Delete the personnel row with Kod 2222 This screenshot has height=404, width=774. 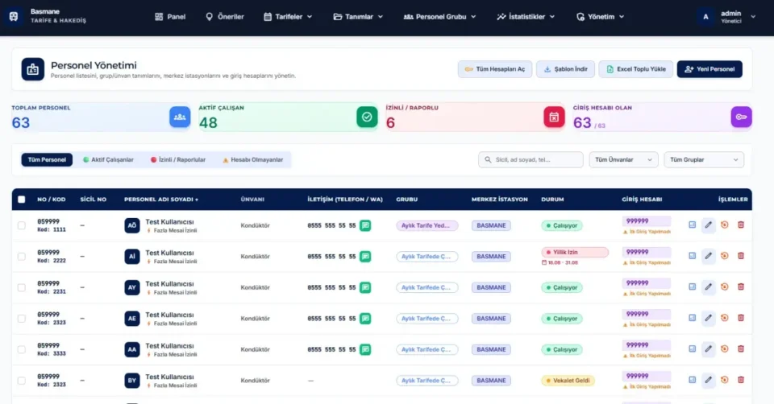point(741,256)
